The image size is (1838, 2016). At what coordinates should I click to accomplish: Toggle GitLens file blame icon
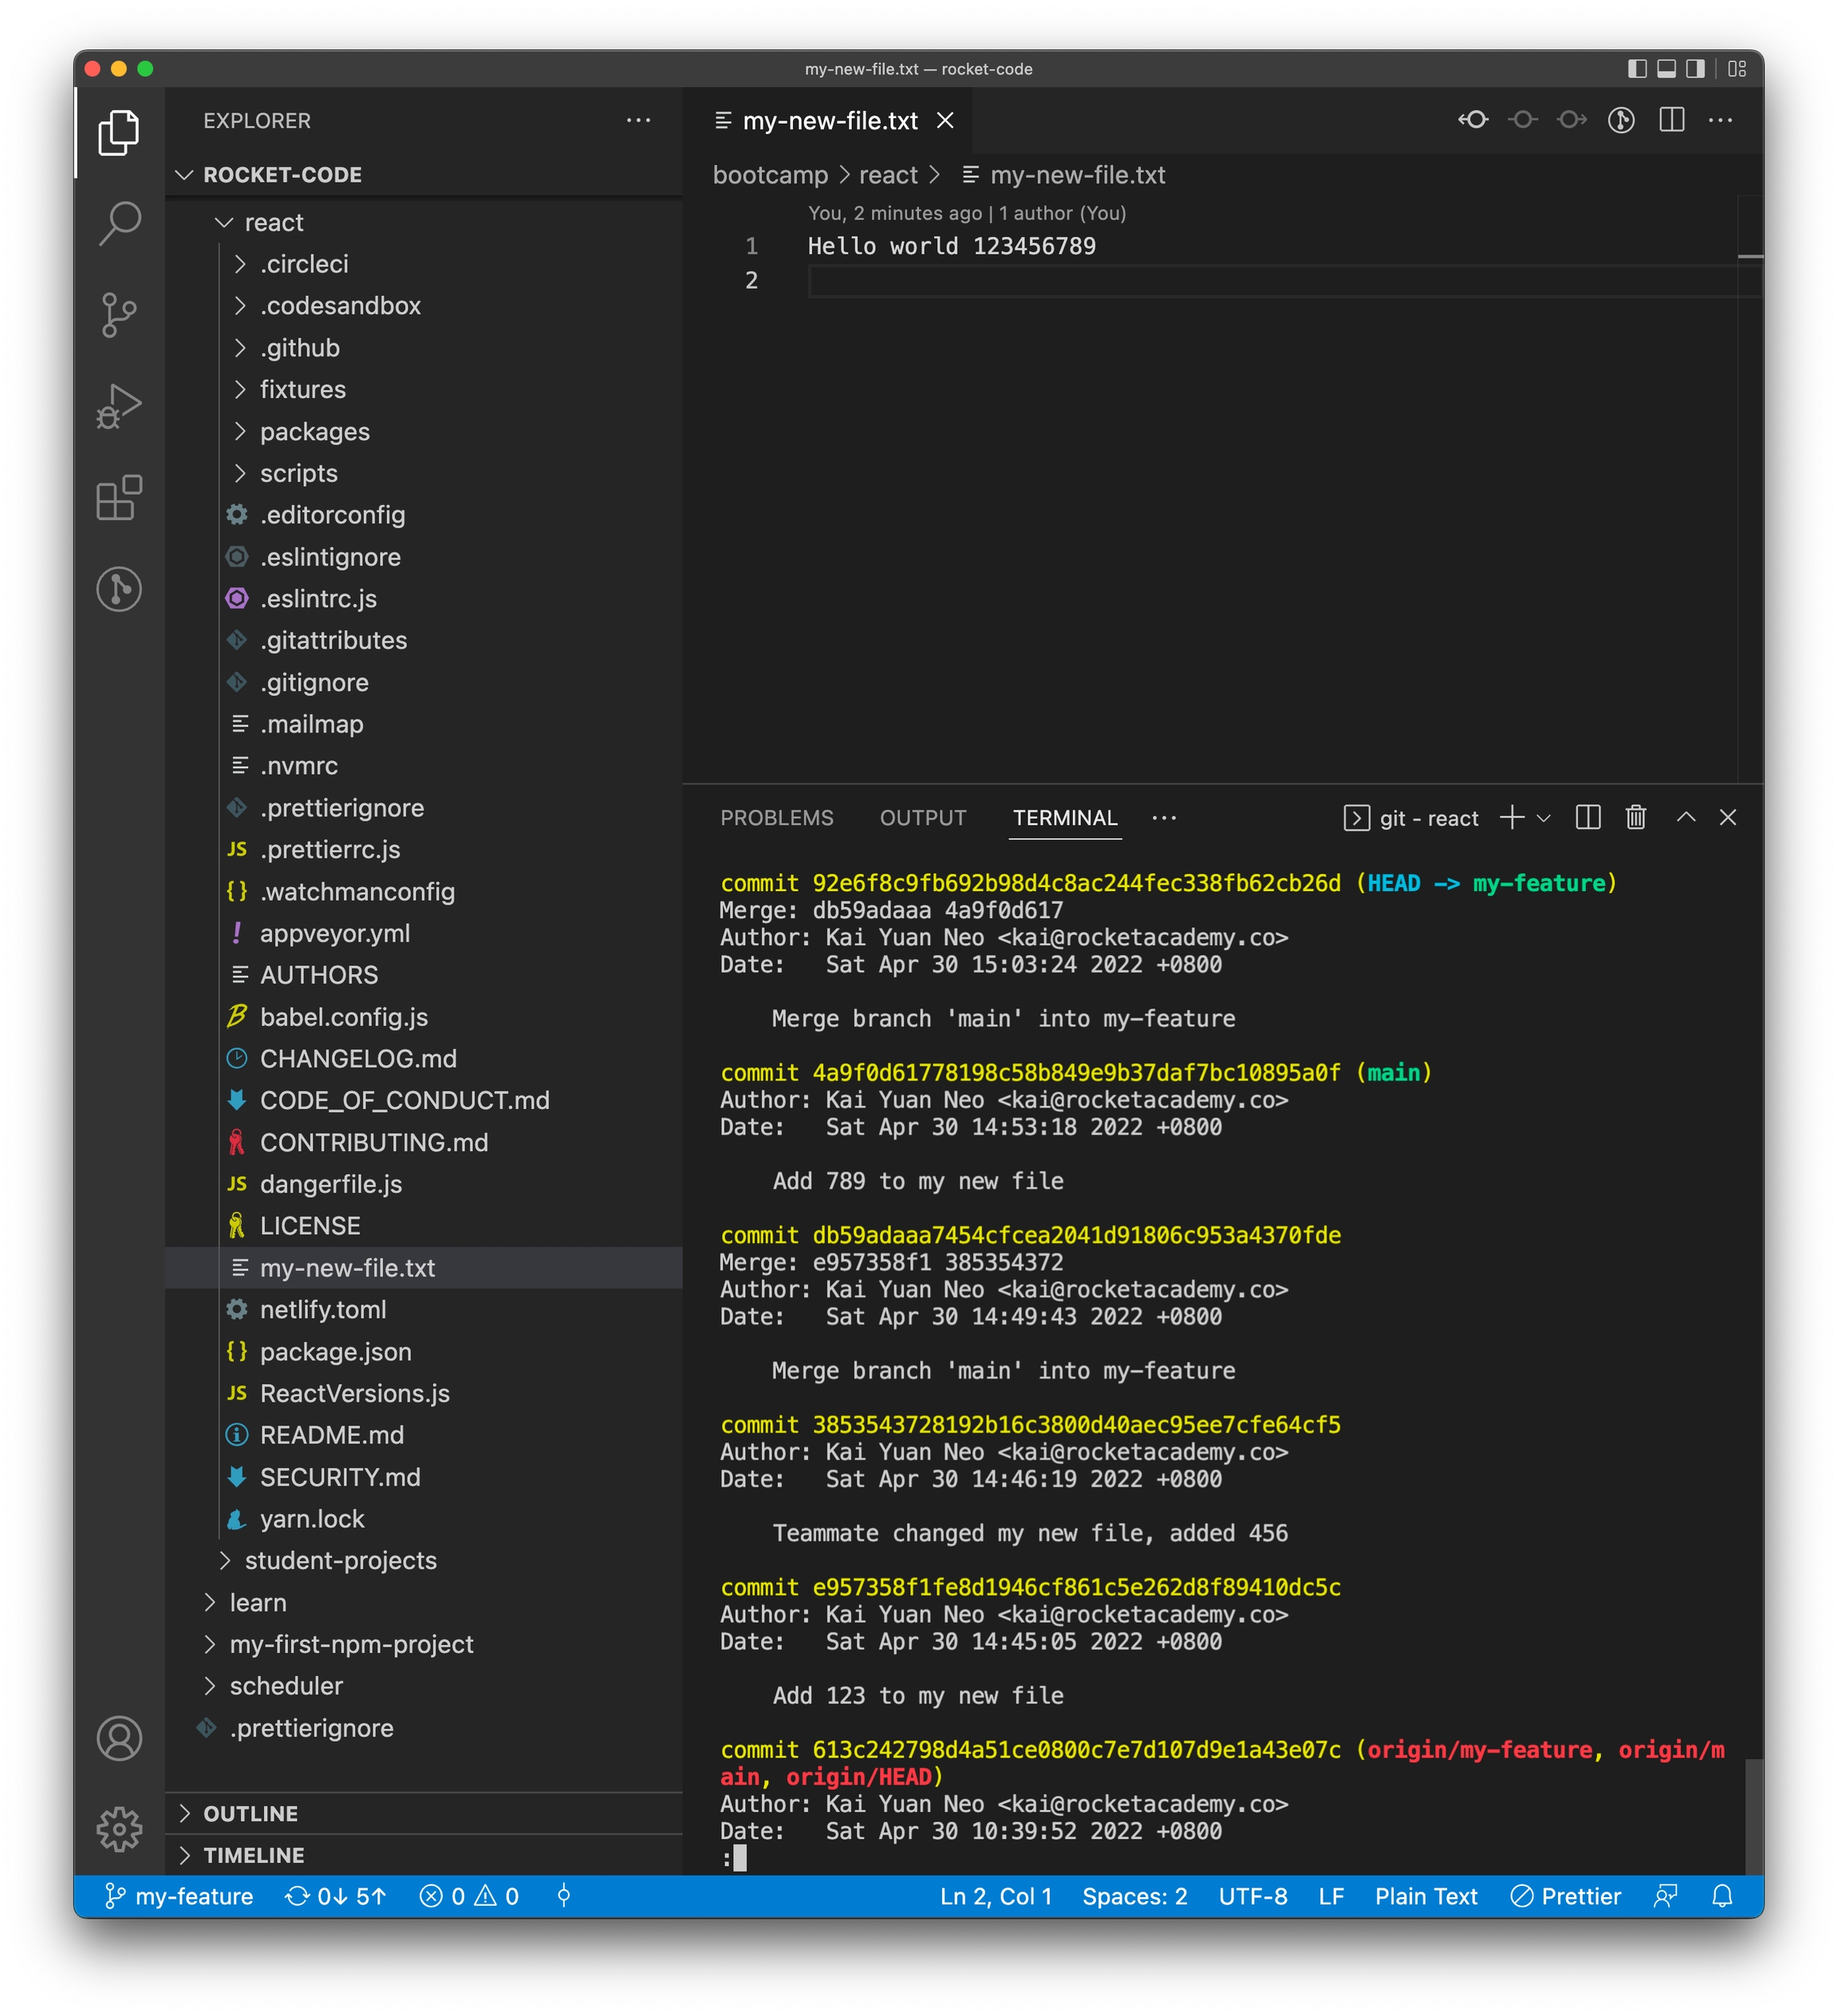(1621, 120)
